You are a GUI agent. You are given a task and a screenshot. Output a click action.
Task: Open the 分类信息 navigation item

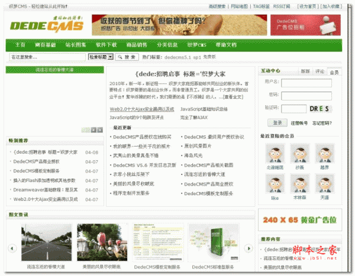click(167, 45)
